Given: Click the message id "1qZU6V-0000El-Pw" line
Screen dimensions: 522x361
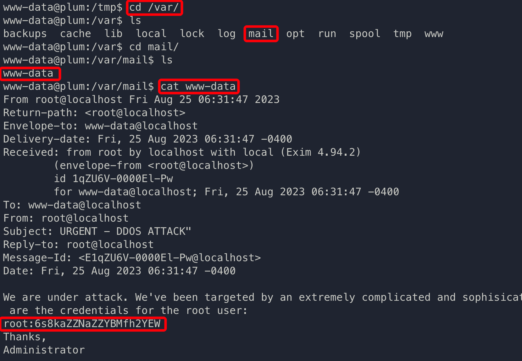Looking at the screenshot, I should [x=123, y=179].
